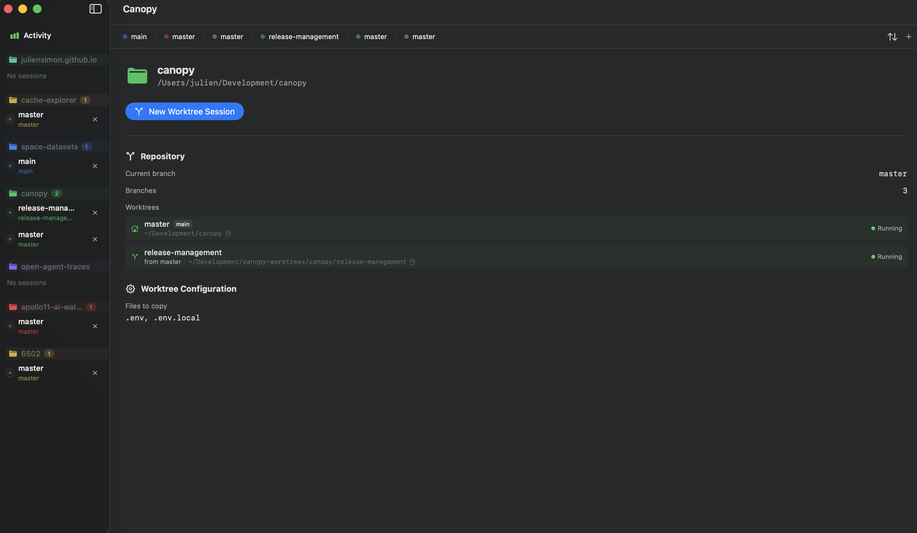Click the Canopy window title
The height and width of the screenshot is (533, 917).
[140, 9]
